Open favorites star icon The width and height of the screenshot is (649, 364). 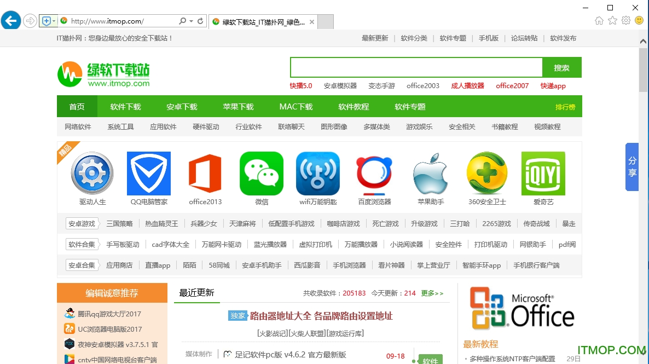click(612, 20)
